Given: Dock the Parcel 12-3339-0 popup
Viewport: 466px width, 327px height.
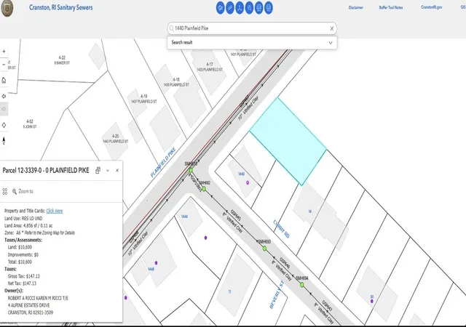Looking at the screenshot, I should point(98,170).
